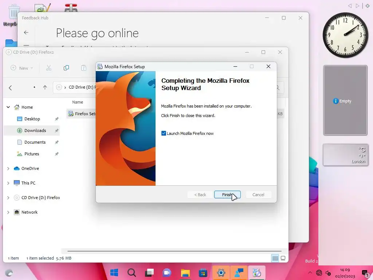Click the add gadget plus icon
The width and height of the screenshot is (373, 280).
(368, 5)
